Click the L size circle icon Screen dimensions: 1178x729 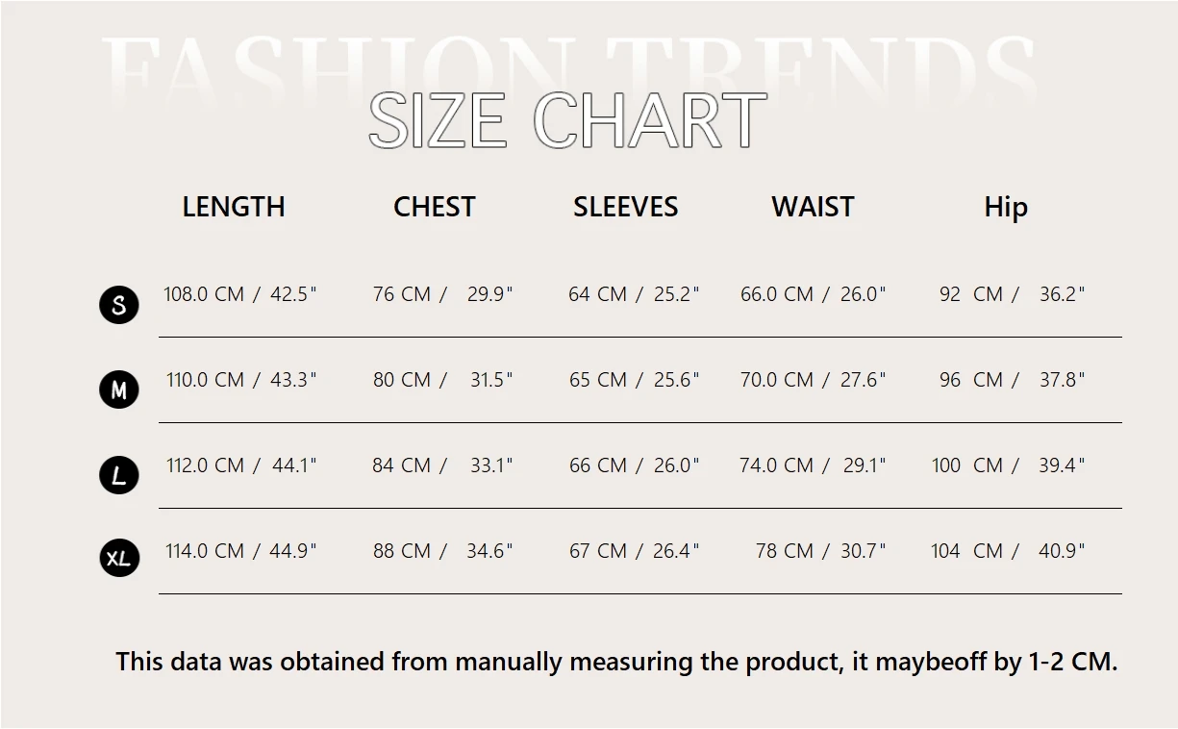pyautogui.click(x=119, y=475)
